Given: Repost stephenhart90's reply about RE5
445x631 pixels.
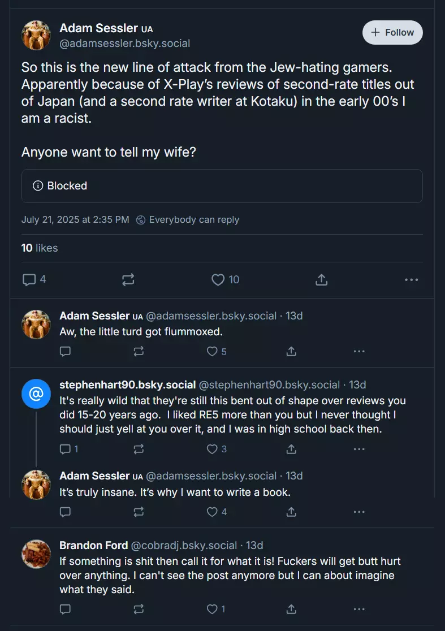Looking at the screenshot, I should click(139, 449).
